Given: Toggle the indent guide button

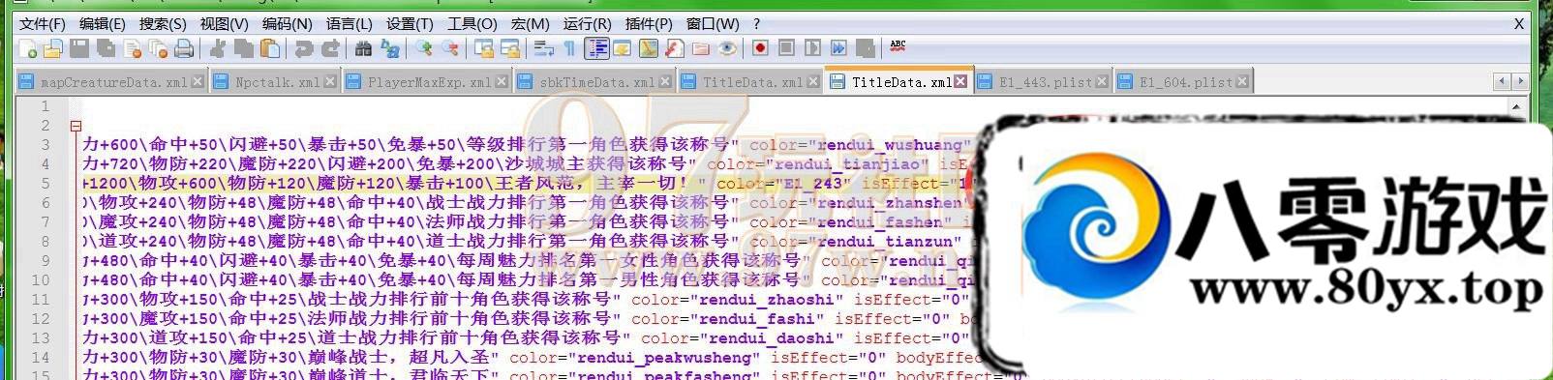Looking at the screenshot, I should [x=596, y=48].
